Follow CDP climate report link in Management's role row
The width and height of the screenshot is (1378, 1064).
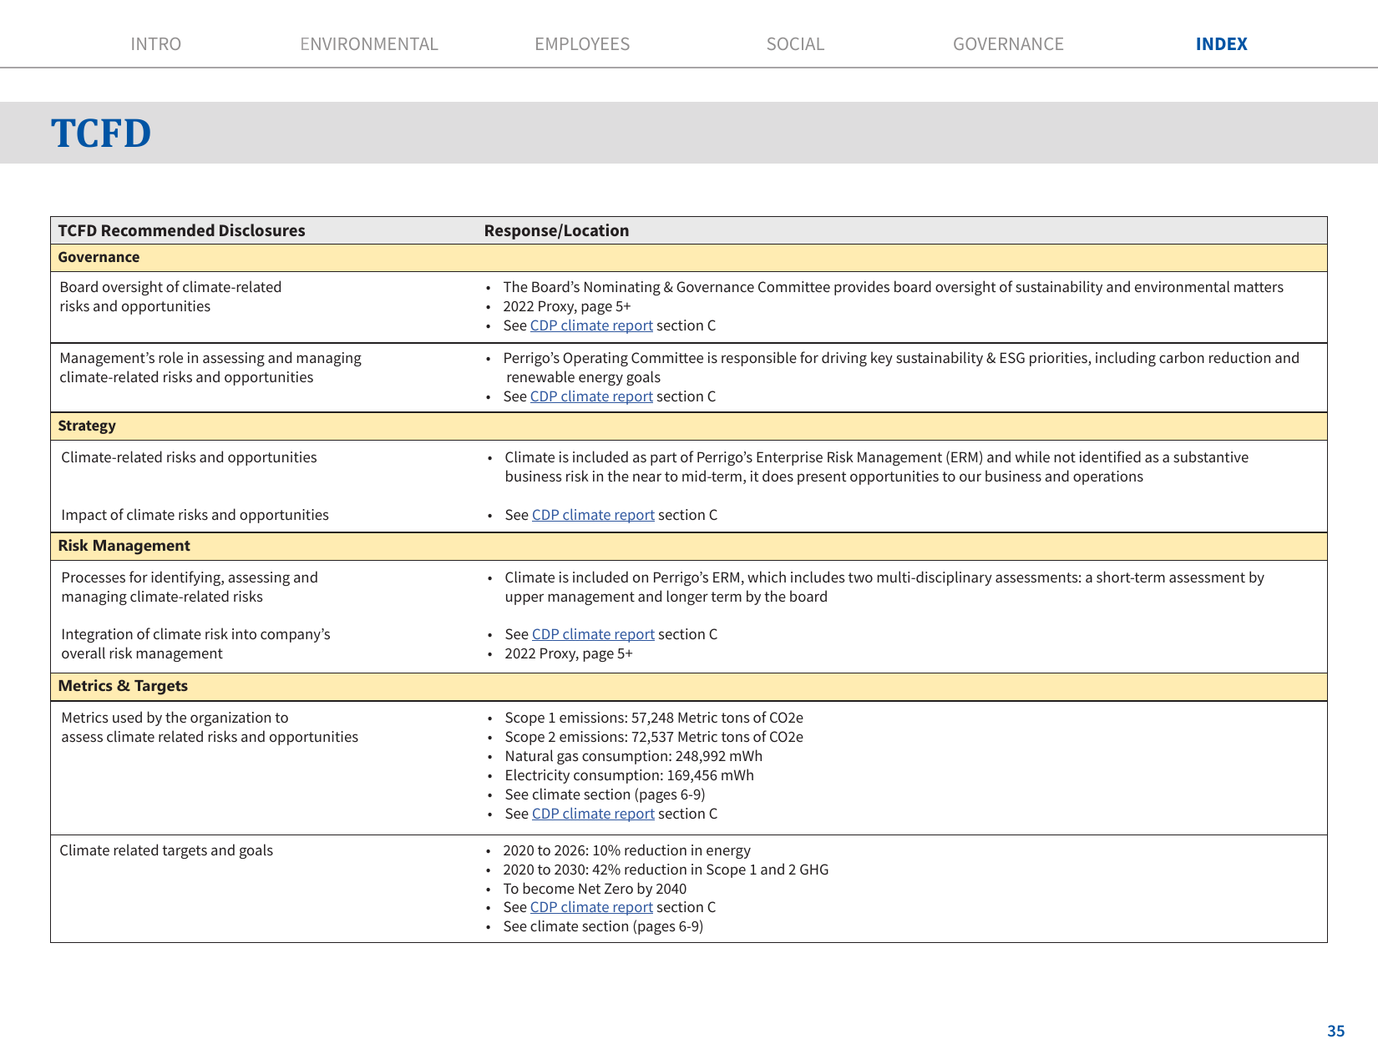(x=591, y=396)
